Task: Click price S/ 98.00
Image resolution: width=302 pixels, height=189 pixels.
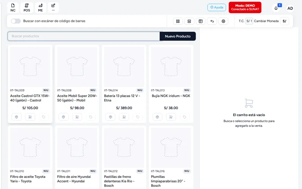Action: (x=77, y=108)
